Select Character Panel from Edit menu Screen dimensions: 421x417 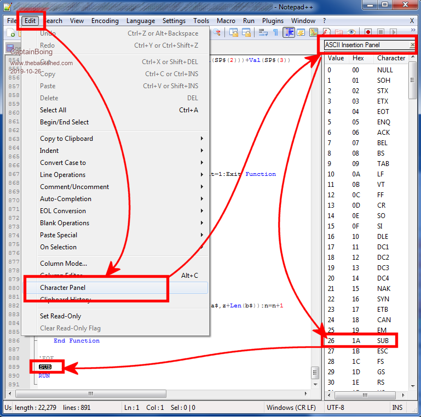point(63,288)
